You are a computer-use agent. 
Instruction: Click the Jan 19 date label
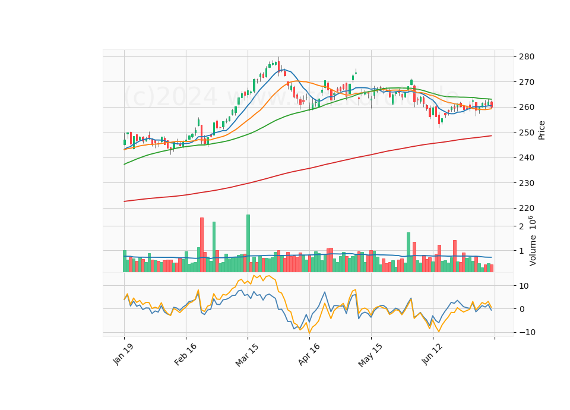[x=123, y=354]
